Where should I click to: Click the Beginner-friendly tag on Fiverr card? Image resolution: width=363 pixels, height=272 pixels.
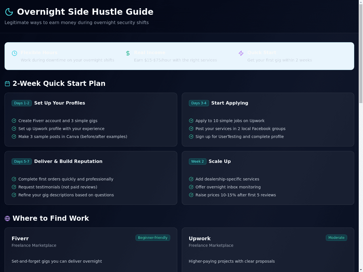coord(153,238)
